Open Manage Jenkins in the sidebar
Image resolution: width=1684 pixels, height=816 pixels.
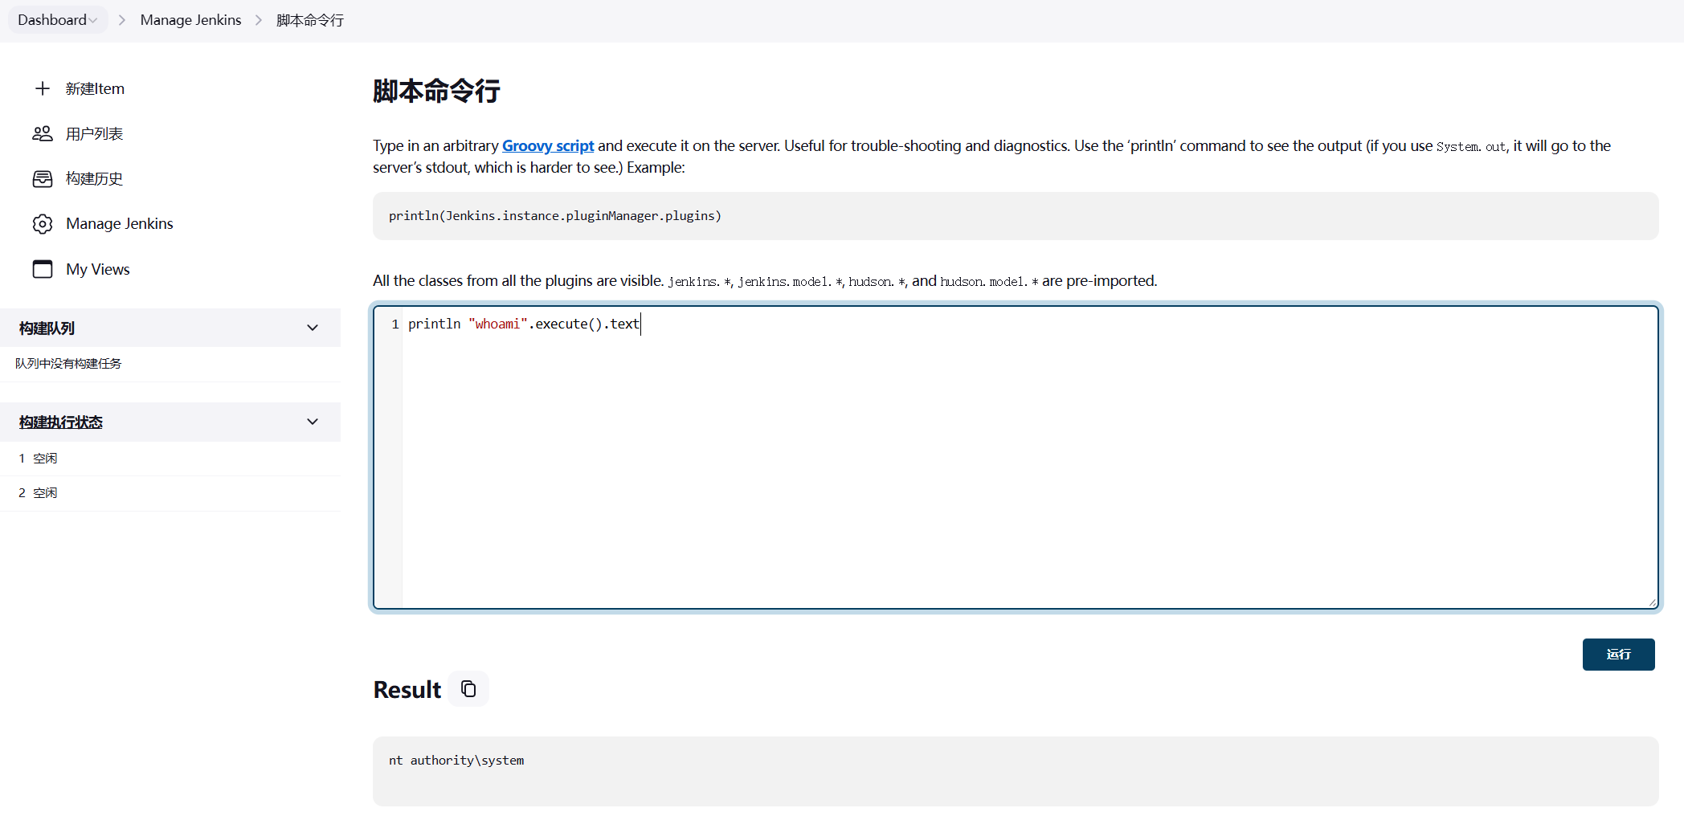point(120,223)
